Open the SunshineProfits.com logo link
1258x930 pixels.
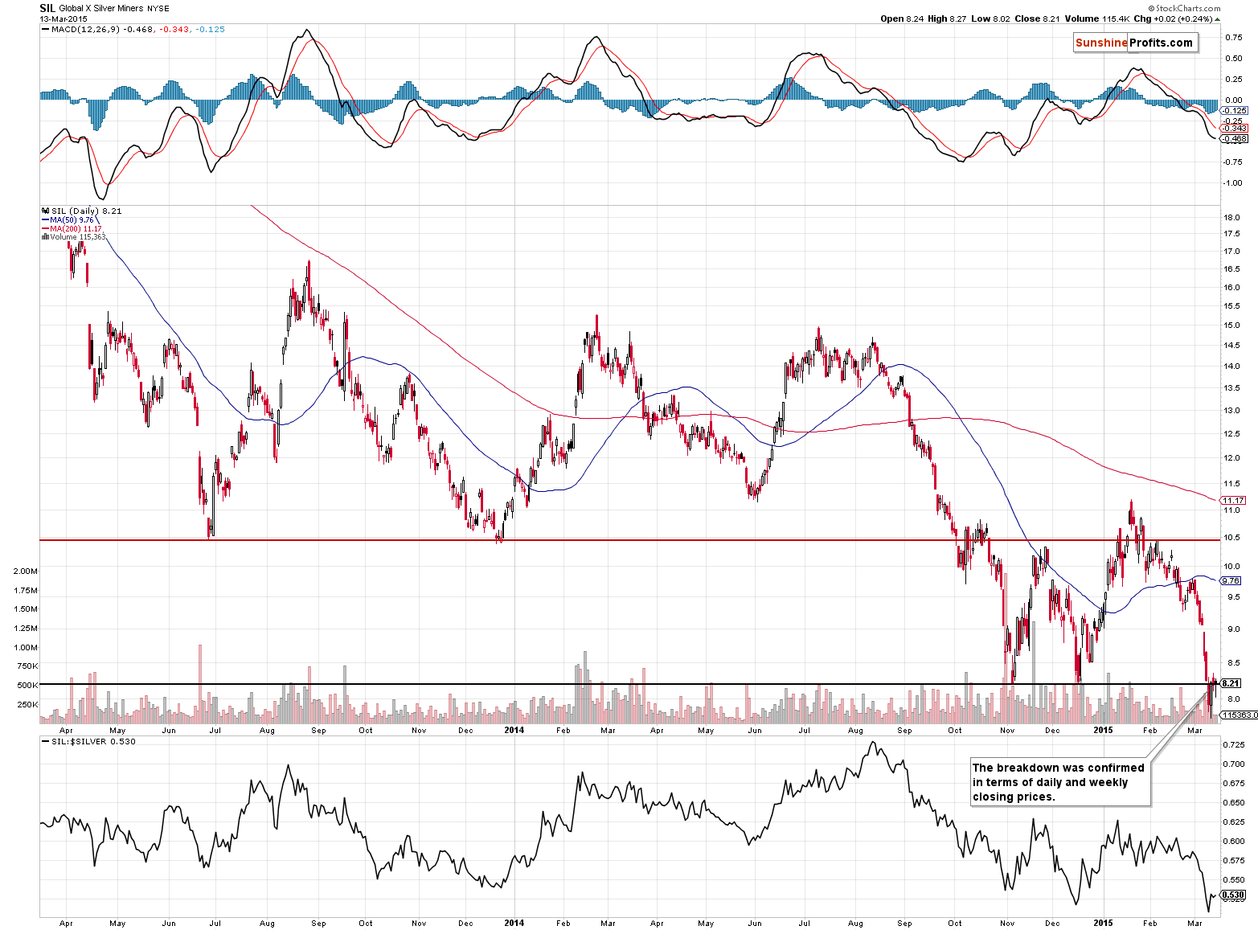(1135, 43)
